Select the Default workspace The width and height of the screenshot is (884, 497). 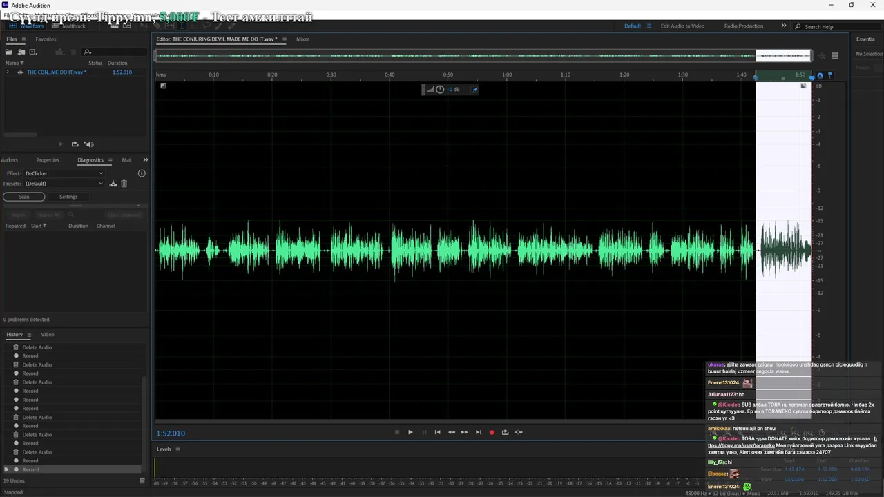pyautogui.click(x=633, y=26)
